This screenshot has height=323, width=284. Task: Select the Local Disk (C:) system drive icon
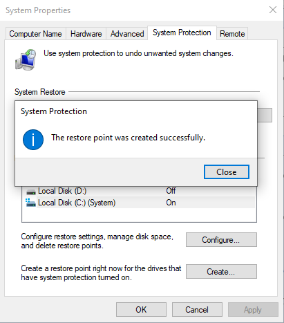30,203
